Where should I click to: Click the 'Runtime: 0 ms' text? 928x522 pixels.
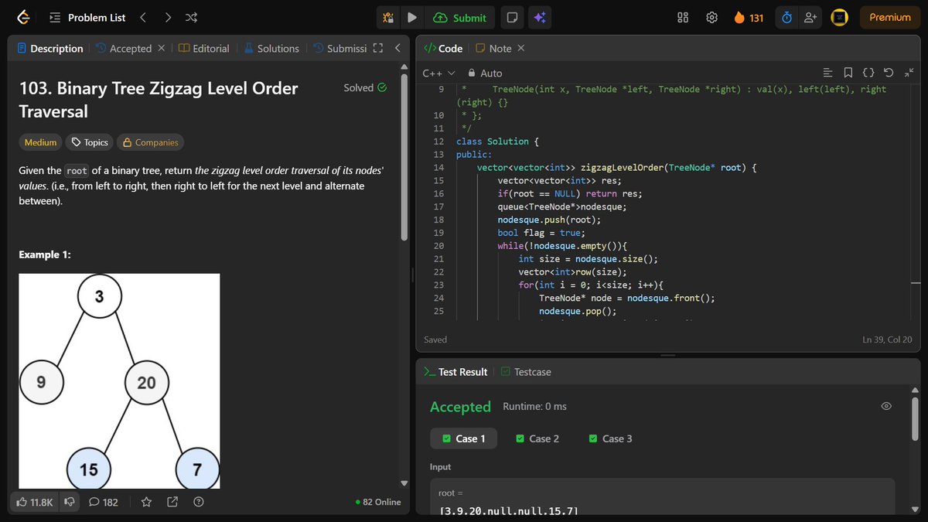534,406
